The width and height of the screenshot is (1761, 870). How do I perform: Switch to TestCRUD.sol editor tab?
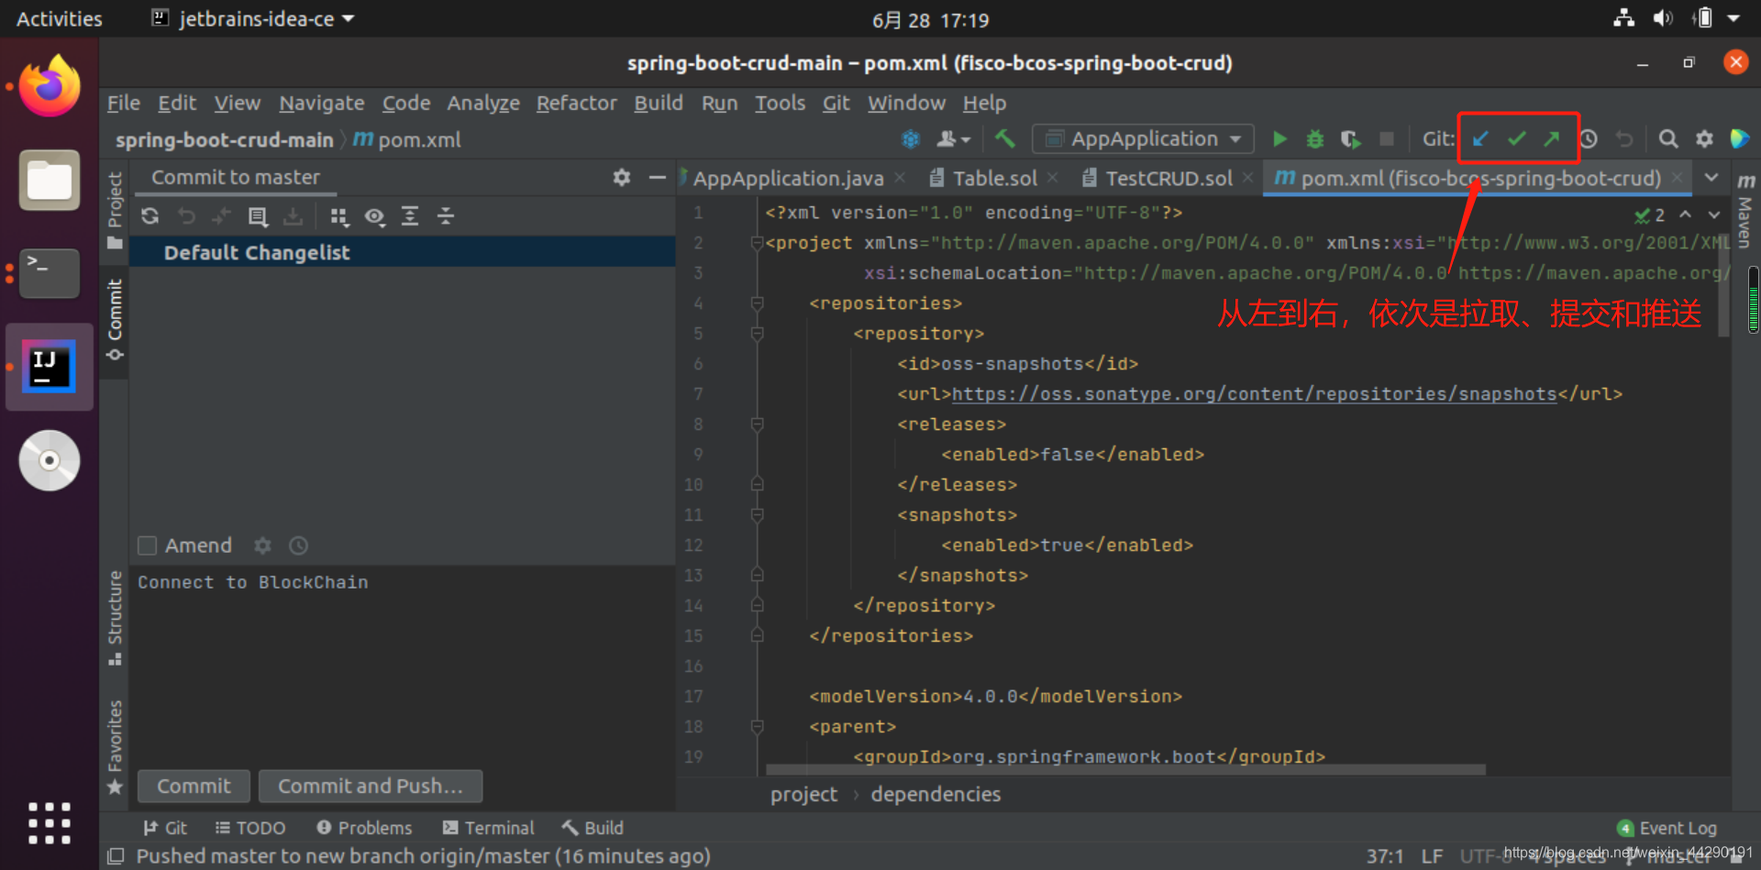point(1168,178)
